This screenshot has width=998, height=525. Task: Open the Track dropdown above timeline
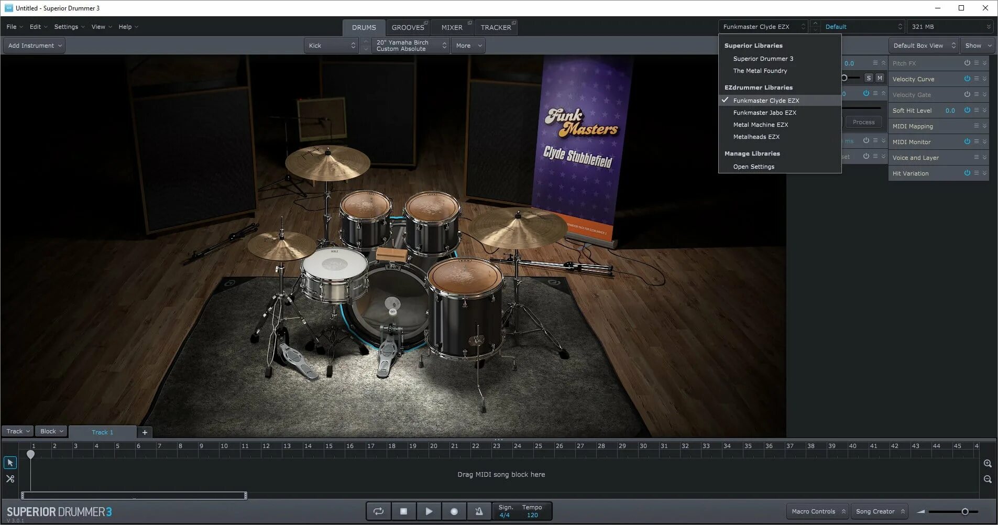coord(18,431)
